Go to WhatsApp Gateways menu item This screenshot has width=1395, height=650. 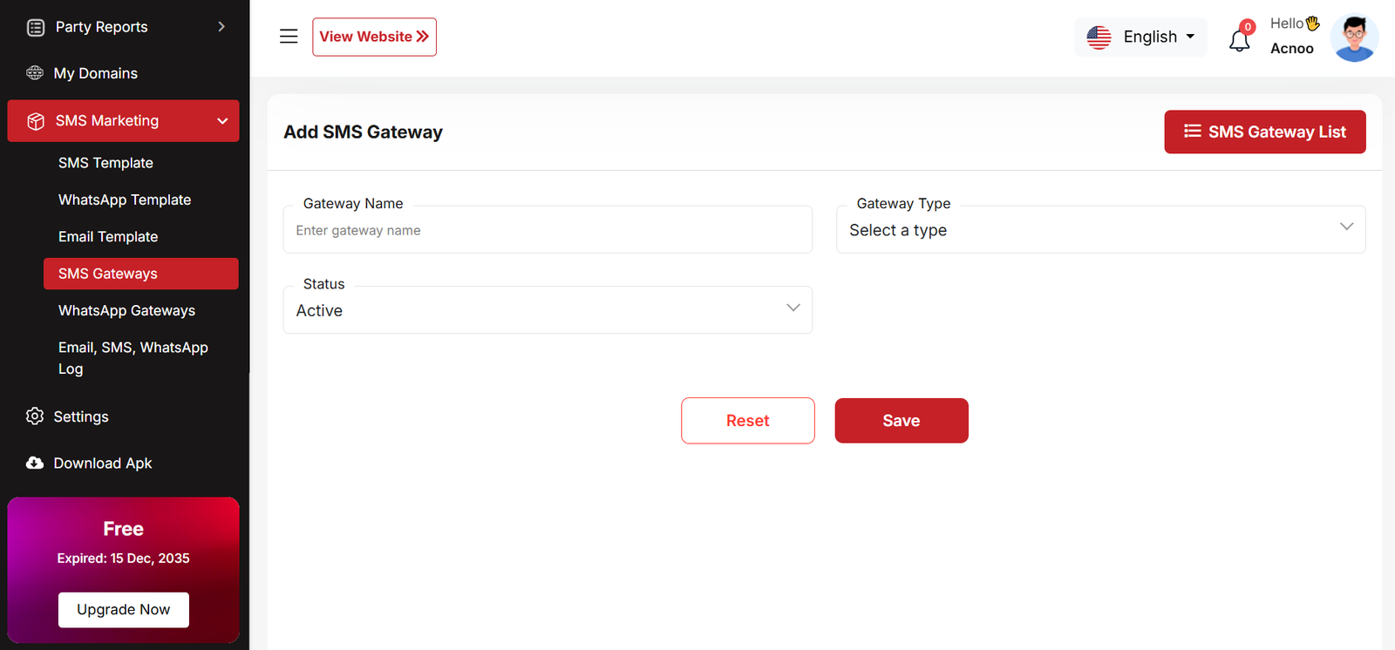pyautogui.click(x=126, y=310)
